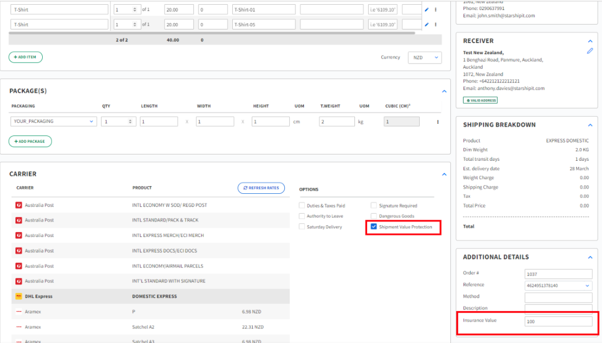Adjust T-Shirt-01 quantity stepper

pos(134,9)
